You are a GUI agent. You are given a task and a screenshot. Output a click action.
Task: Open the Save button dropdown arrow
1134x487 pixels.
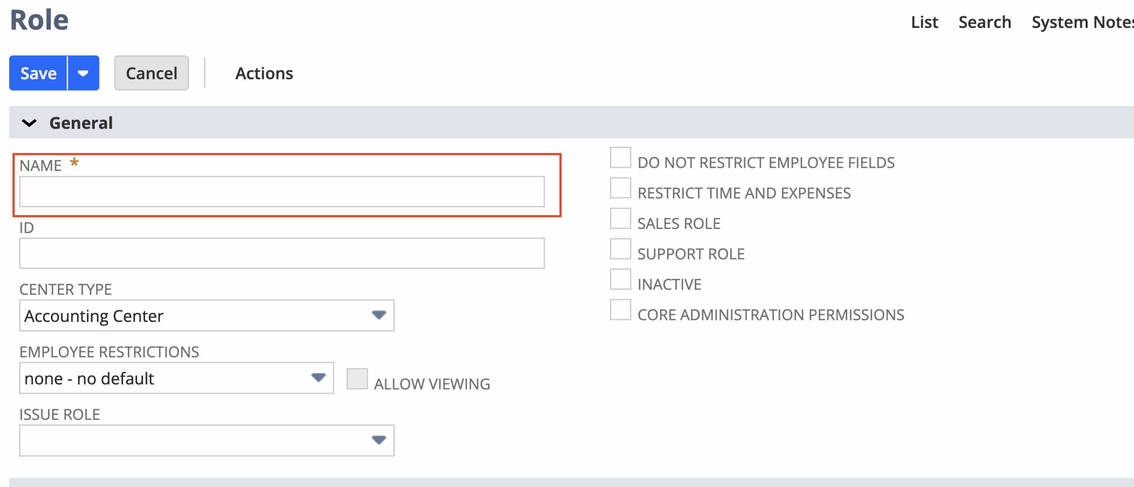tap(83, 73)
